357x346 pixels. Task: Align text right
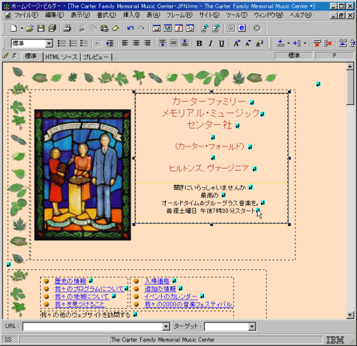click(147, 43)
